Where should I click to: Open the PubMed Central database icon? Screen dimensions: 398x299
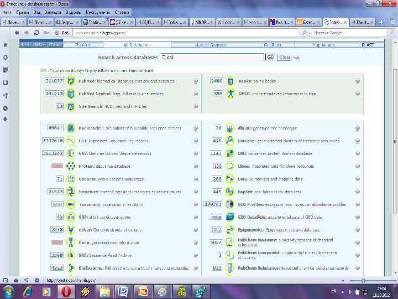tap(71, 94)
